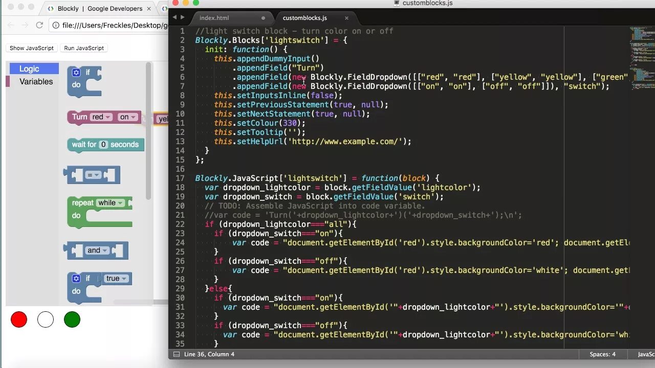Open the while dropdown on the repeat block
The height and width of the screenshot is (368, 655).
tap(111, 203)
